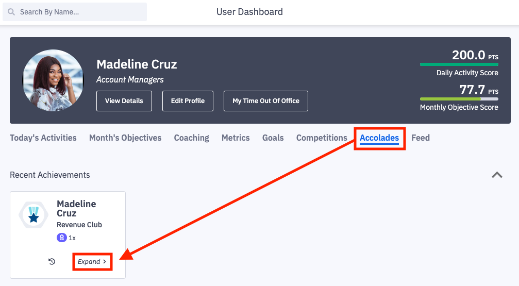Open My Time Out Of Office
The image size is (519, 286).
(266, 101)
